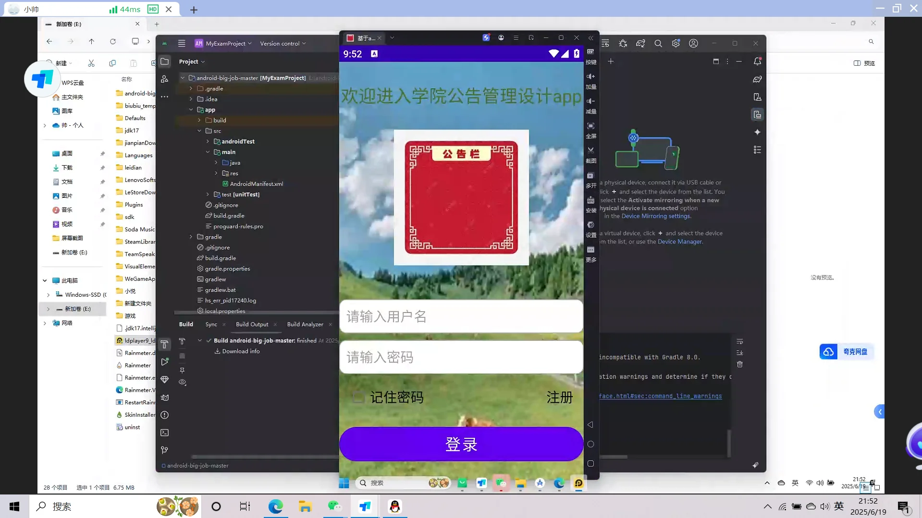Viewport: 922px width, 518px height.
Task: Open the Logcat tool window
Action: (x=164, y=398)
